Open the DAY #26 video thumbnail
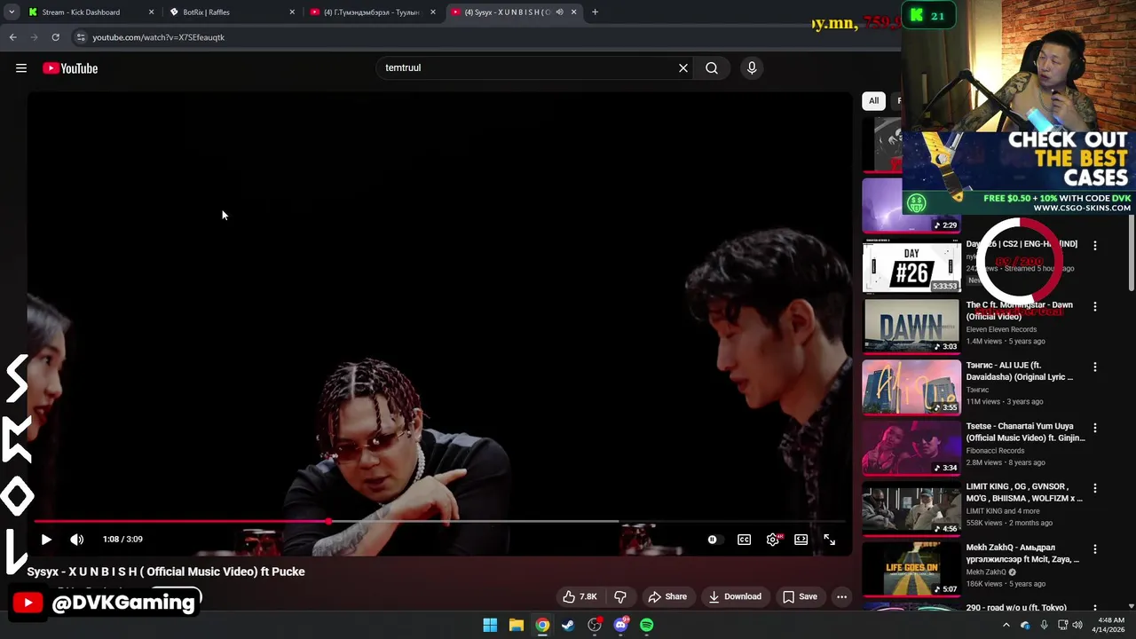 tap(911, 265)
